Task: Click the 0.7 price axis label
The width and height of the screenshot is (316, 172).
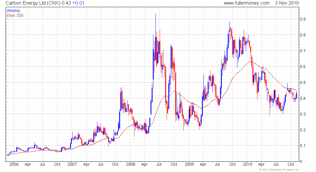Action: [303, 51]
